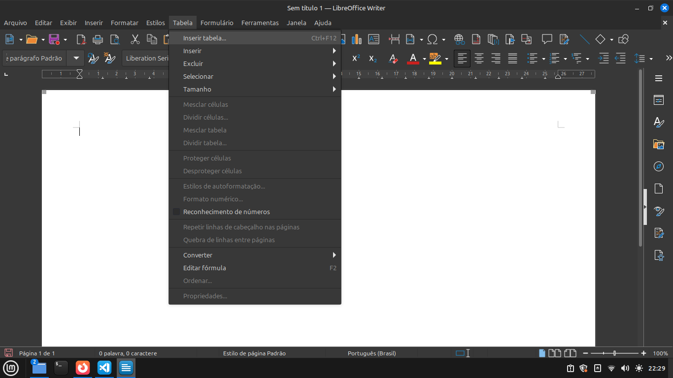Click Estilo de página Padrão status field
The image size is (673, 378).
click(x=254, y=353)
